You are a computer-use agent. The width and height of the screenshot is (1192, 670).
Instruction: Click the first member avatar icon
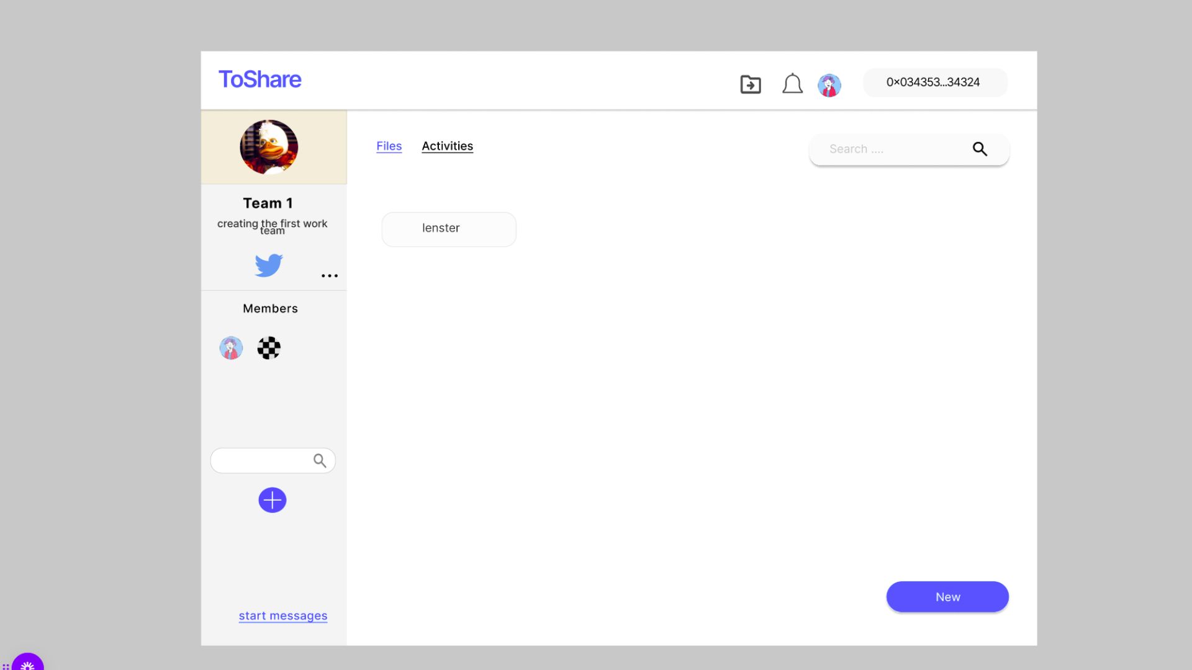(x=231, y=347)
